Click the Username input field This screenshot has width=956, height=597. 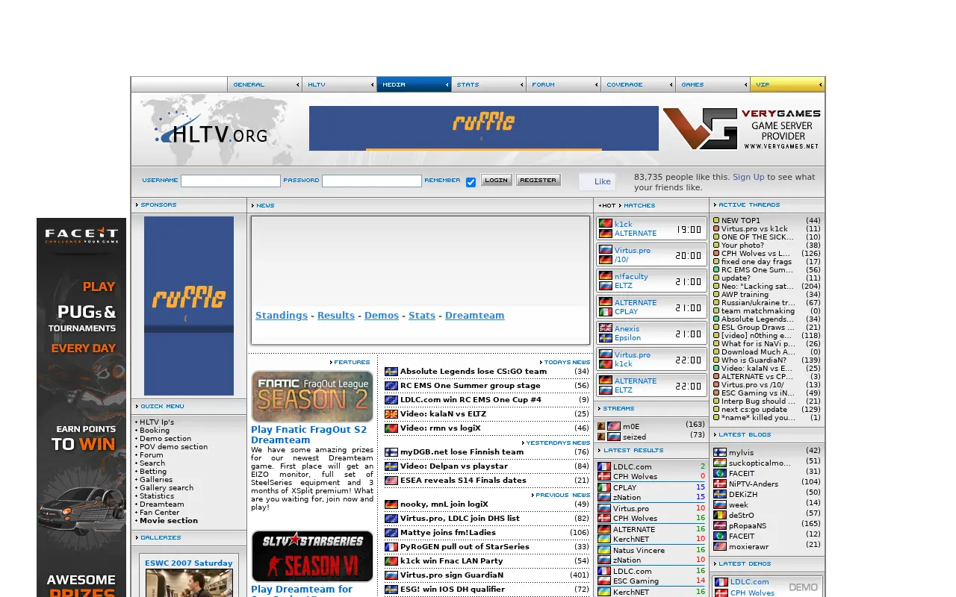[x=231, y=181]
